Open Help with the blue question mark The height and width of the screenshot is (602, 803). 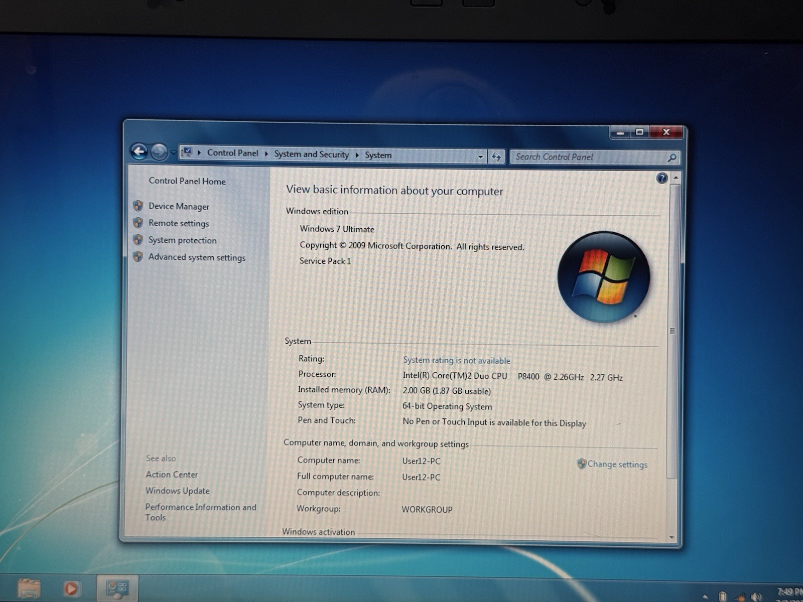point(662,178)
